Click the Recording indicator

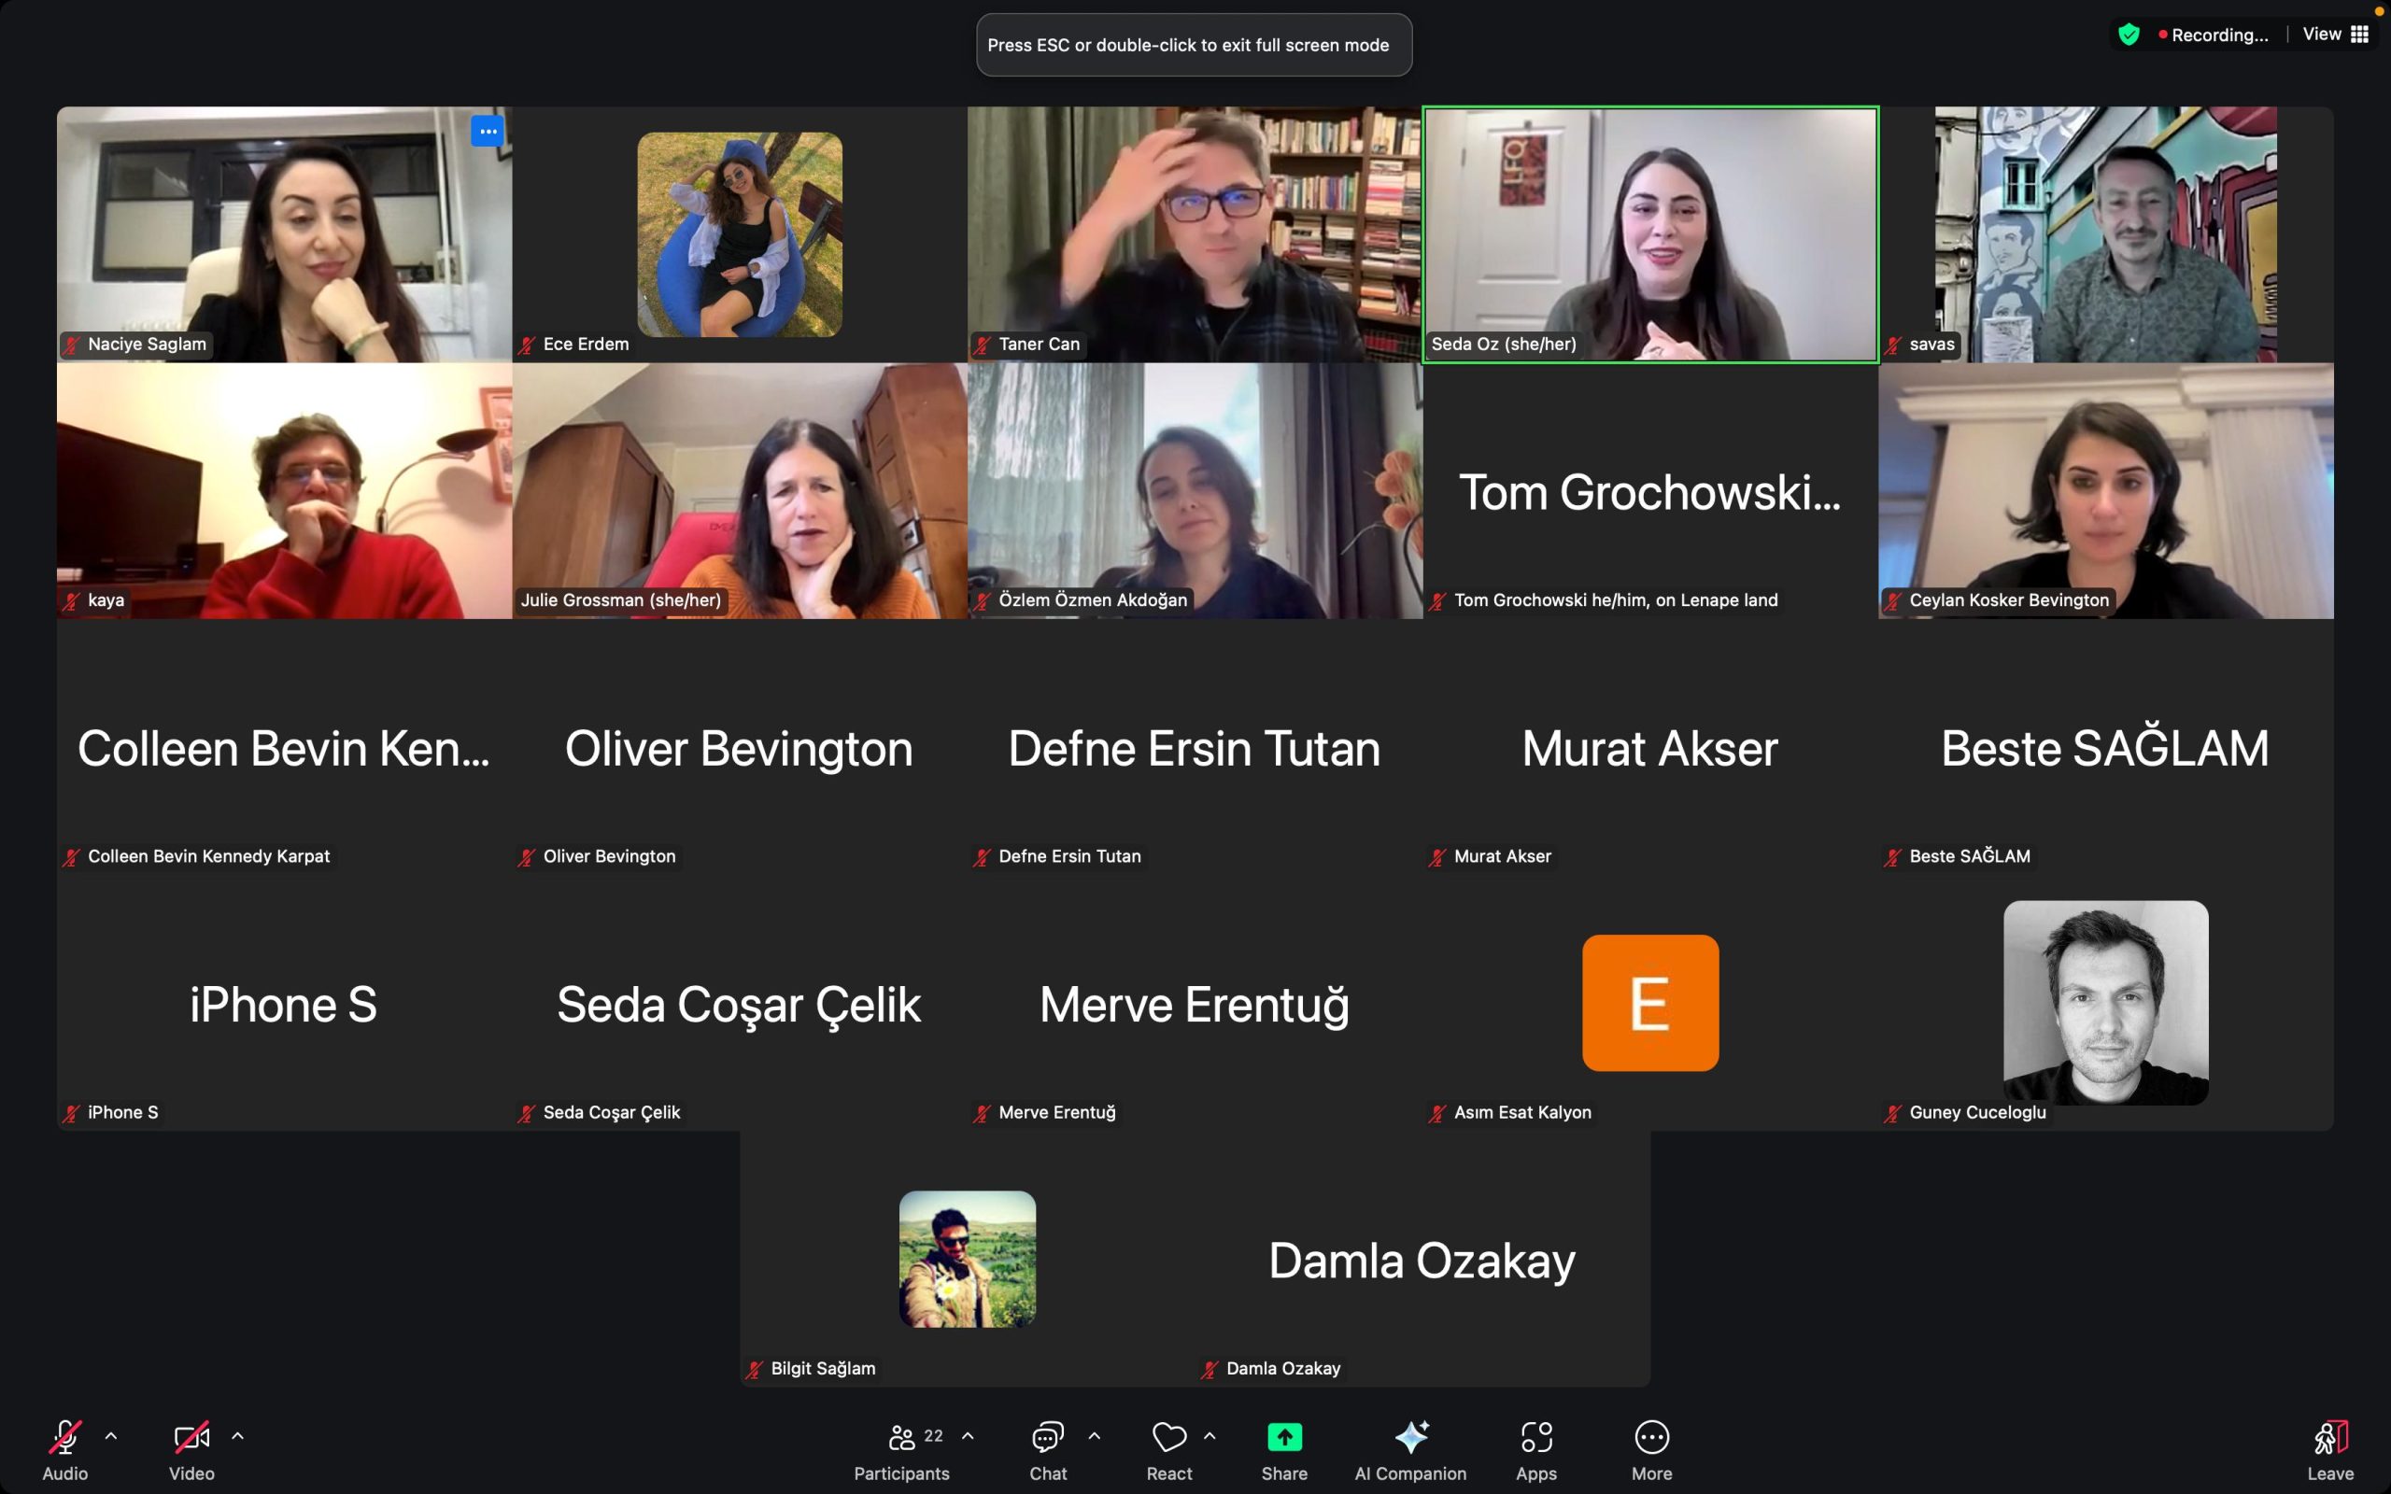(2214, 35)
